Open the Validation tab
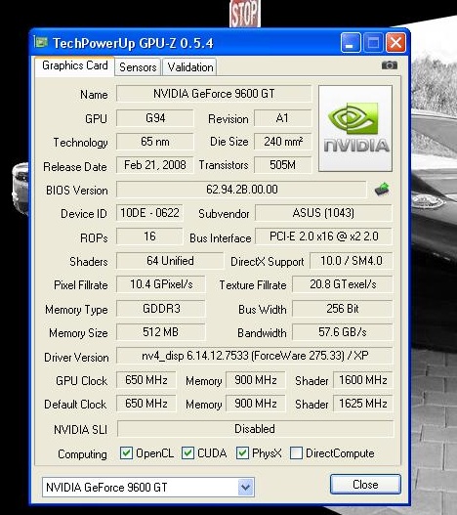This screenshot has height=515, width=457. click(189, 67)
